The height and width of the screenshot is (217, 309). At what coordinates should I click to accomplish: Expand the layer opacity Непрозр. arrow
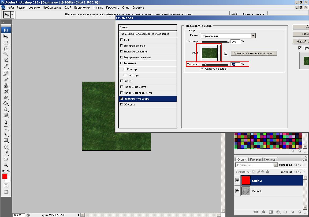[x=304, y=165]
